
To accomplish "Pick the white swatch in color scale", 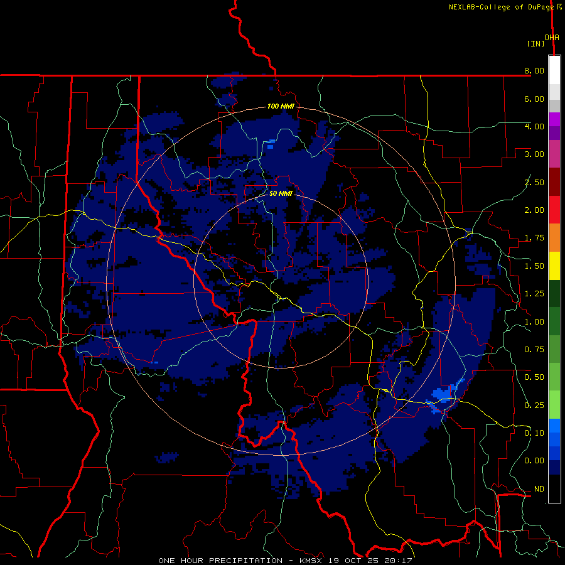I will [554, 70].
